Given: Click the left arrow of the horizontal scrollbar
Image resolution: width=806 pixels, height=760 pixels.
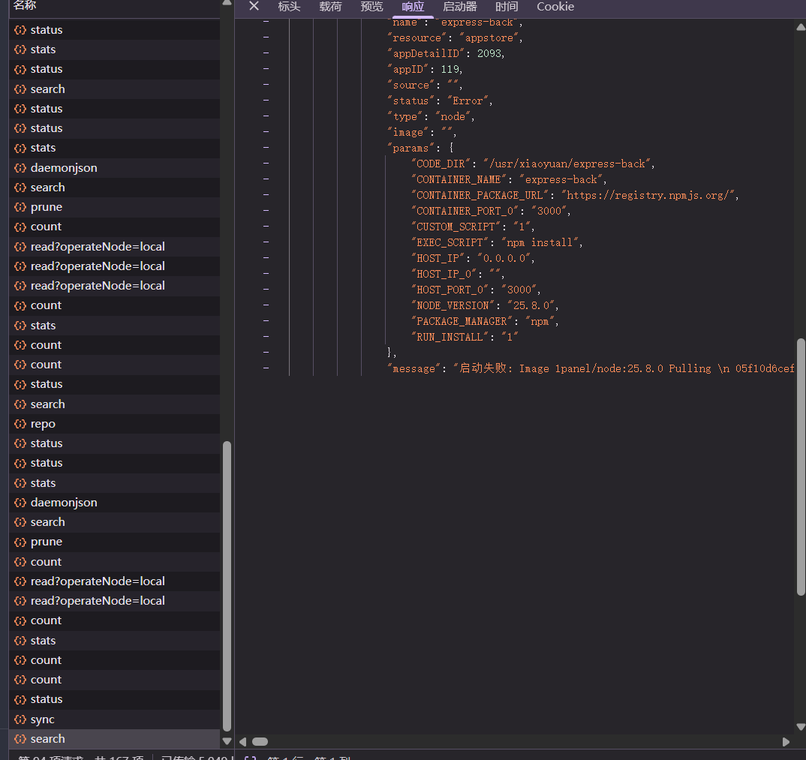Looking at the screenshot, I should pos(242,741).
